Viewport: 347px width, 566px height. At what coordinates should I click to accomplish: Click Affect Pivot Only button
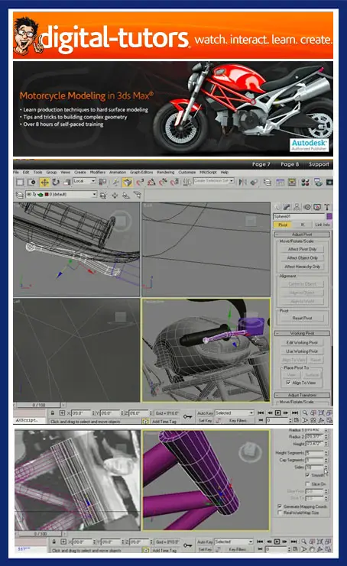[x=302, y=249]
